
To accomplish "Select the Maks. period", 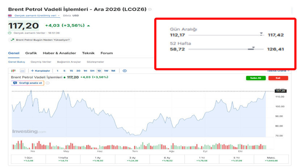I will coord(271,159).
